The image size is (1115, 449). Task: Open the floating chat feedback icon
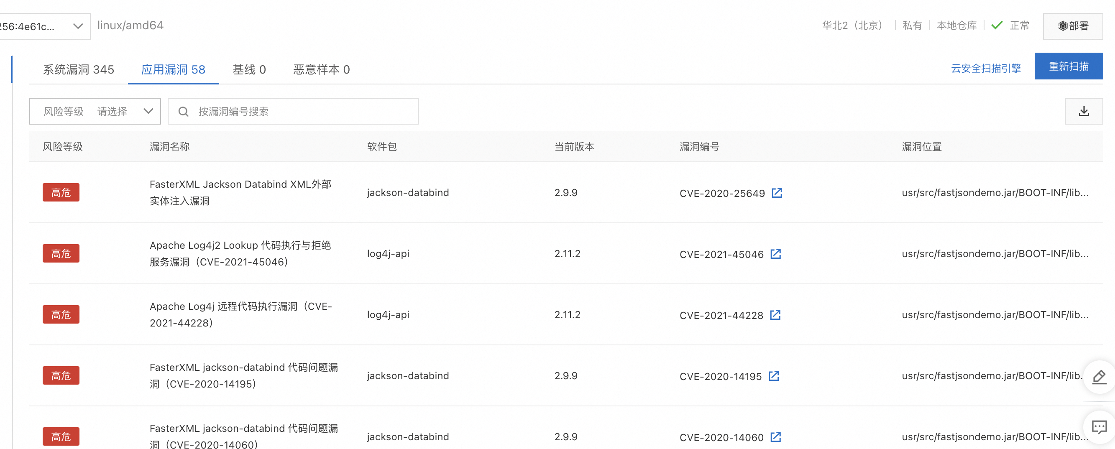[1099, 427]
